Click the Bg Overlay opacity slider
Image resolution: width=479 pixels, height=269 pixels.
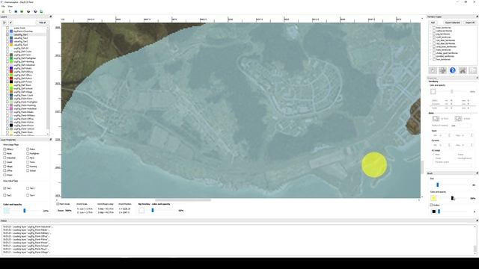[153, 210]
